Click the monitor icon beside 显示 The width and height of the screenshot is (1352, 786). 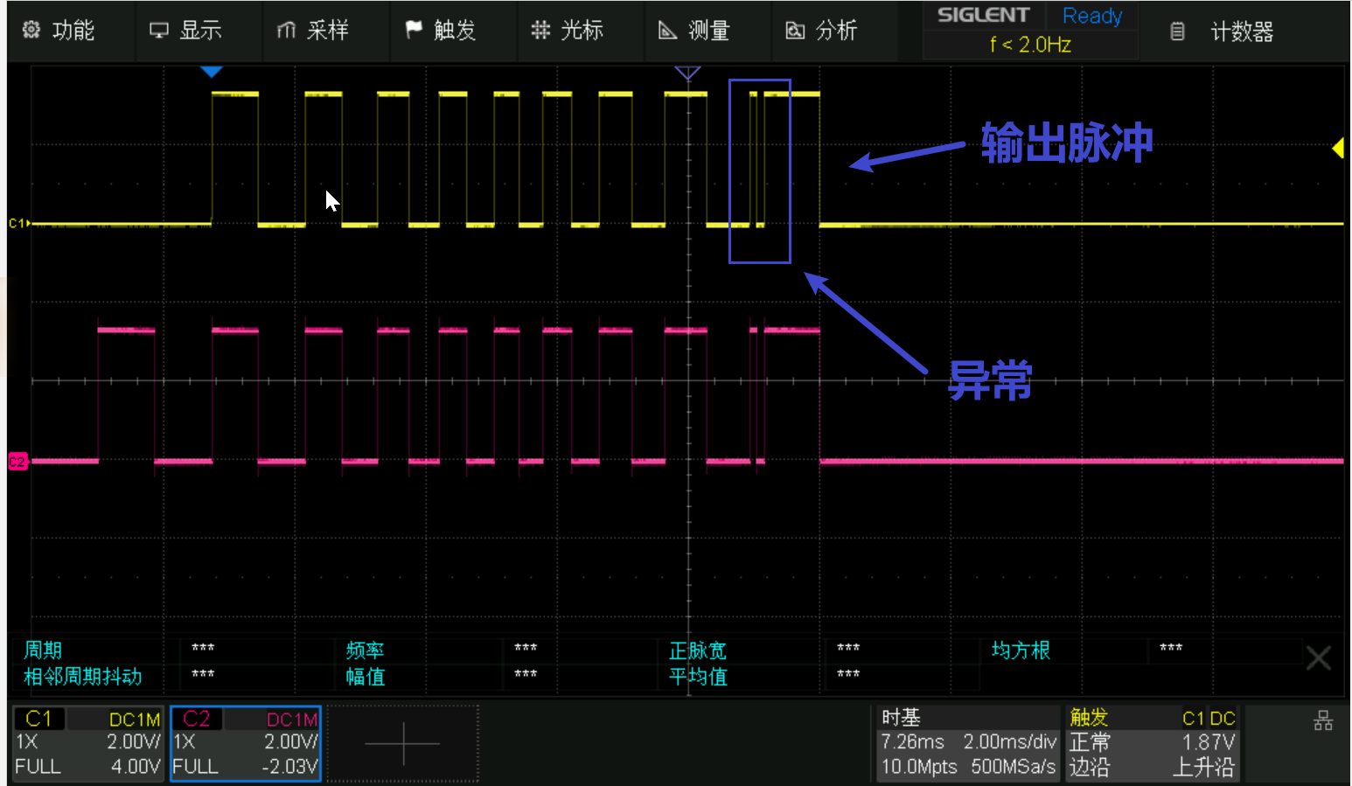click(159, 31)
